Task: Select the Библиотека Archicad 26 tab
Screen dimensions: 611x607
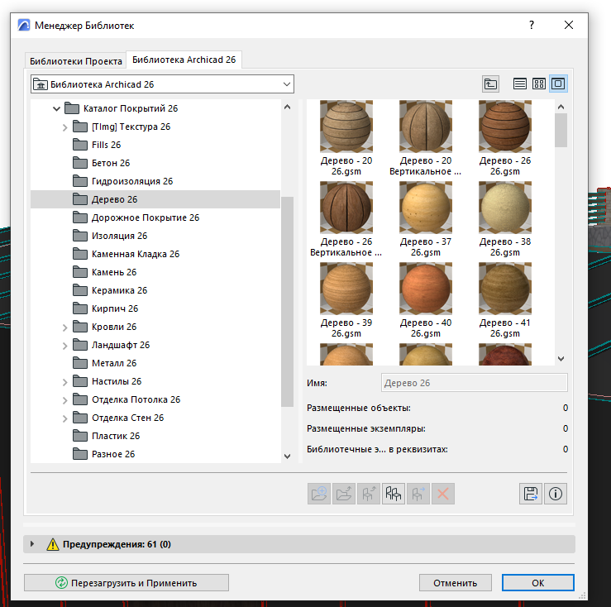Action: [184, 60]
